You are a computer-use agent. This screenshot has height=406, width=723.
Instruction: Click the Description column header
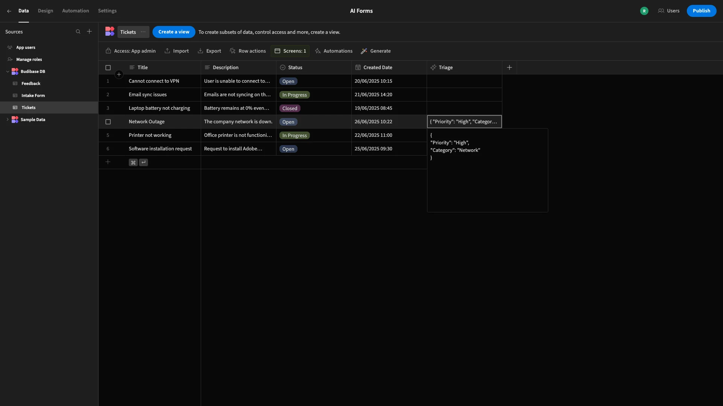[x=238, y=68]
